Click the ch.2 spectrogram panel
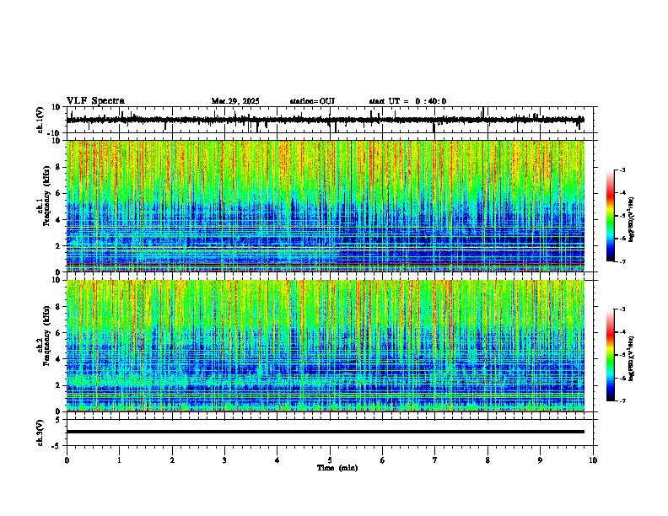Viewport: 668px width, 516px height. [x=326, y=346]
